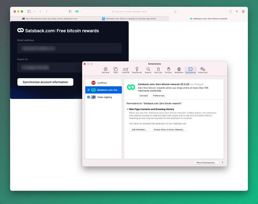The width and height of the screenshot is (258, 204).
Task: Click the Satsback extension toolbar icon
Action: click(x=77, y=11)
